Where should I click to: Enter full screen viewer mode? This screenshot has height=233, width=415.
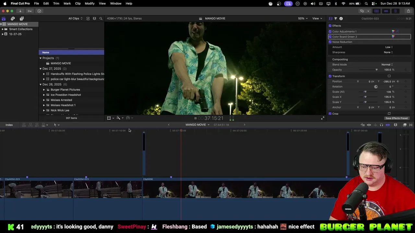coord(323,118)
